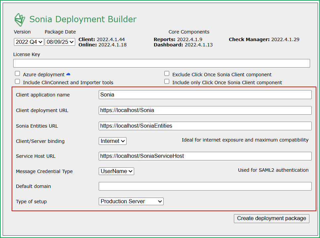Click the Check Manager: 2022.4.1.29 text

tap(264, 39)
